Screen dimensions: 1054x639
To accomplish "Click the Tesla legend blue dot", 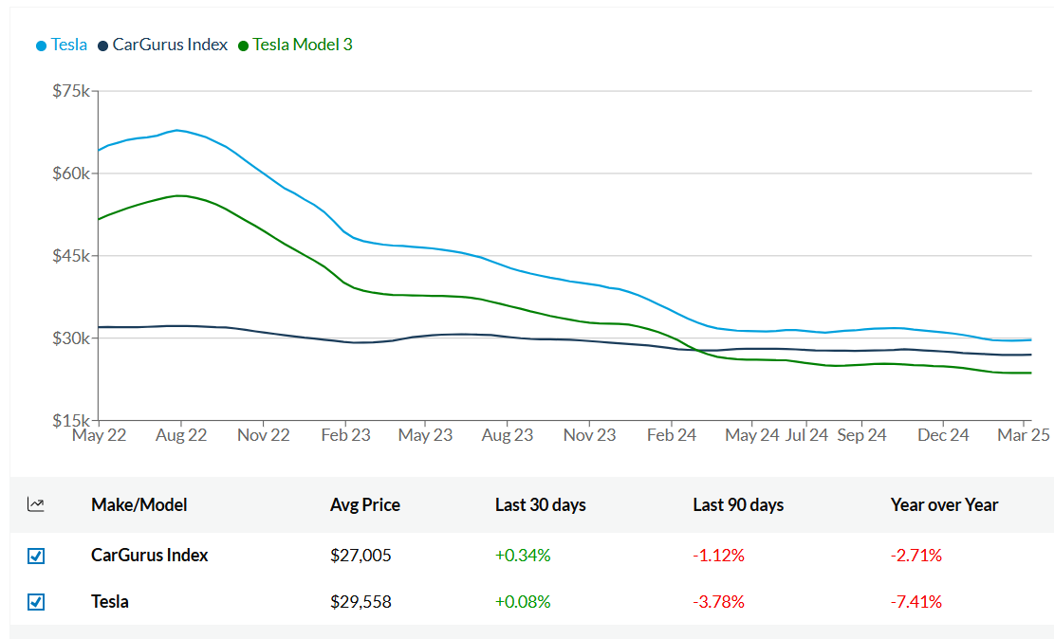I will coord(41,46).
